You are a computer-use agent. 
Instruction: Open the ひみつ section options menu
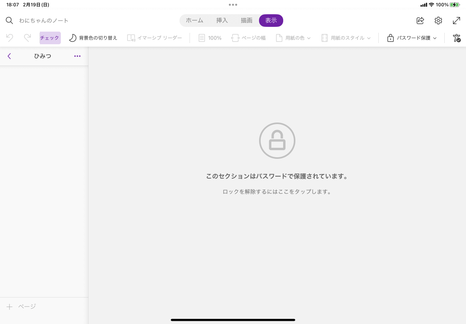pyautogui.click(x=77, y=56)
